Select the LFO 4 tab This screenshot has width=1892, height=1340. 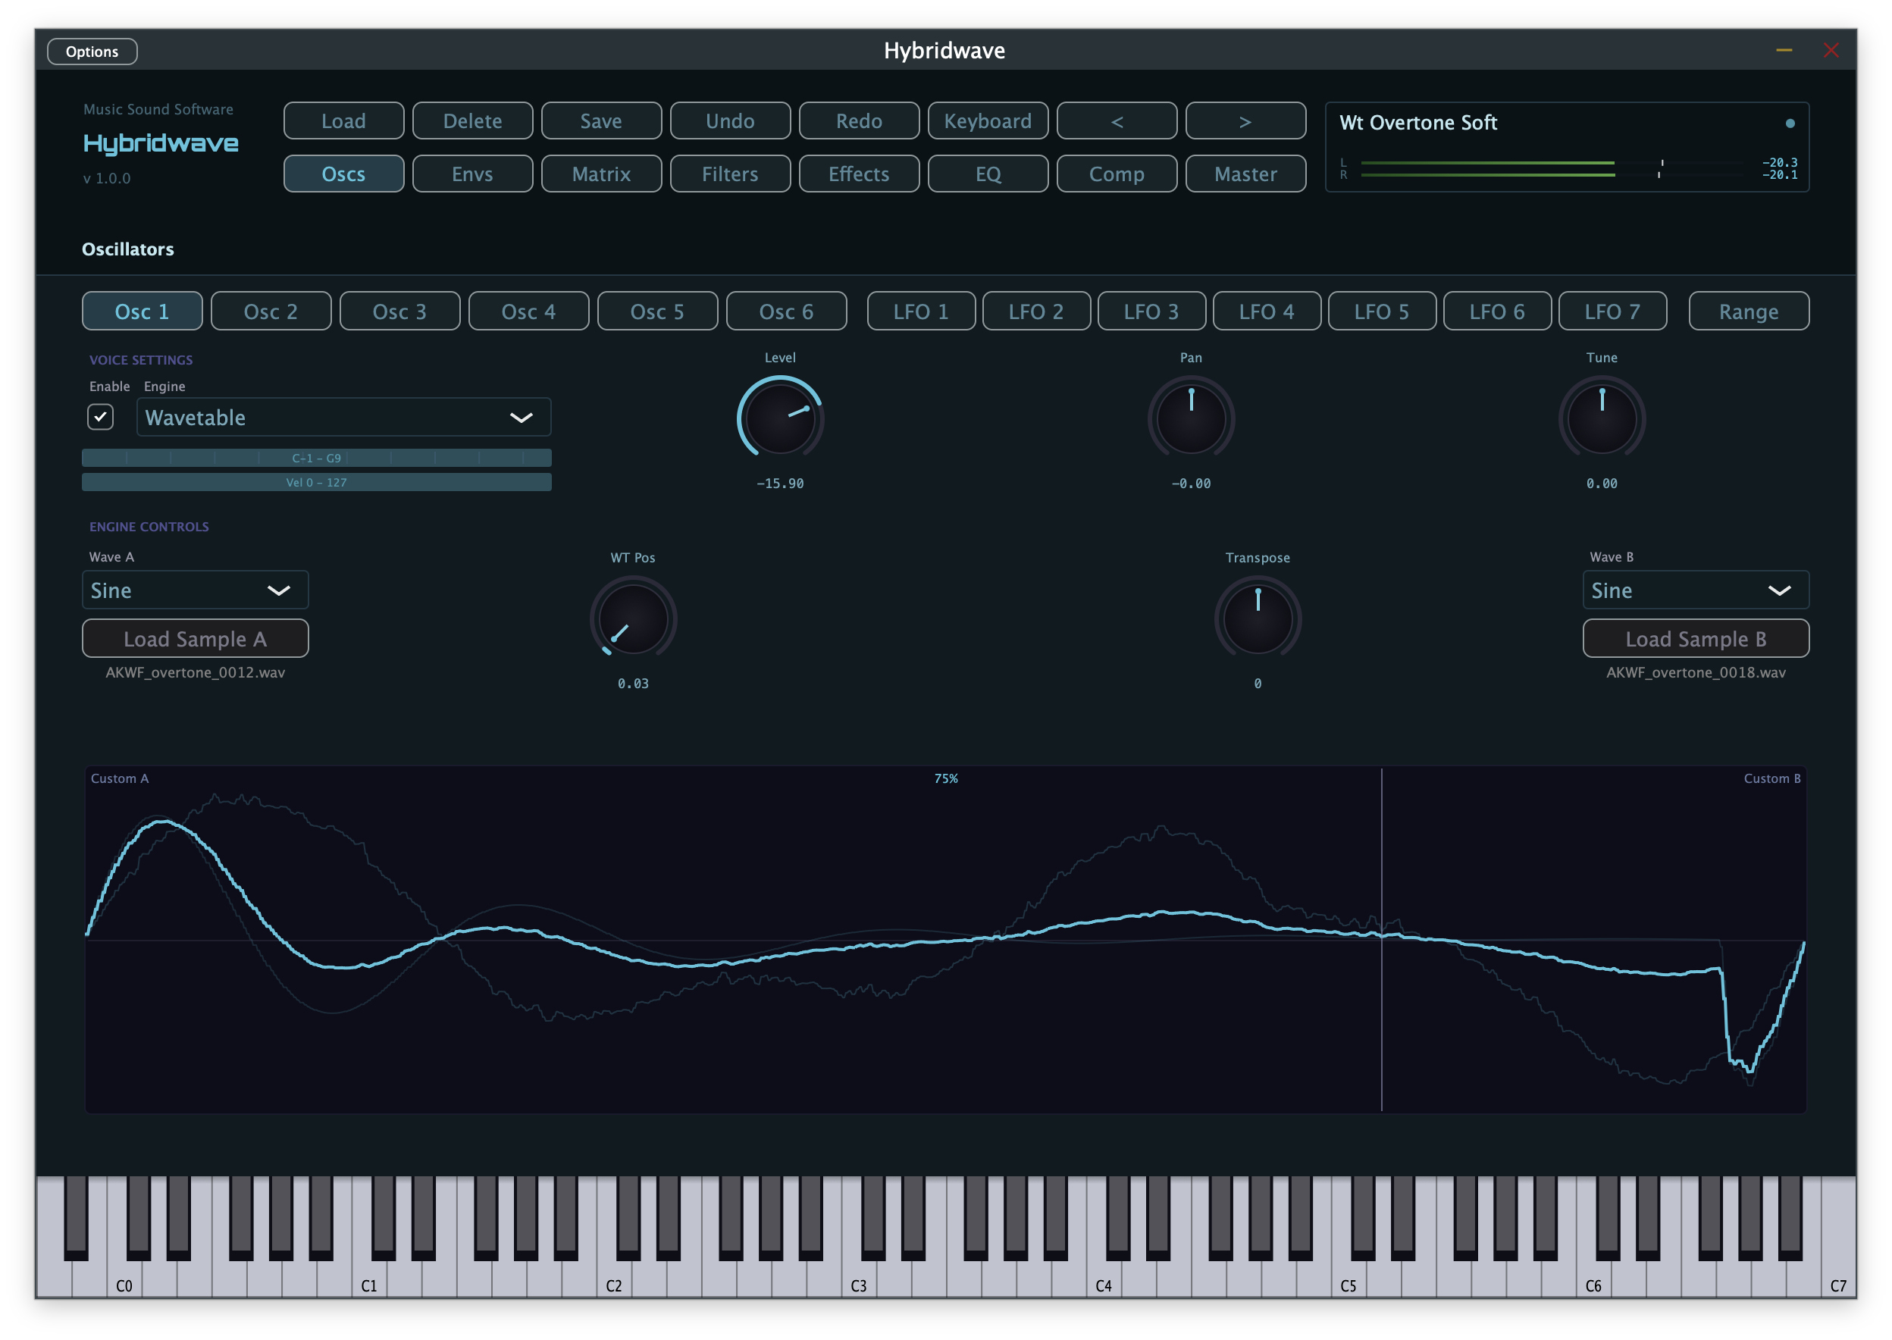[x=1266, y=311]
